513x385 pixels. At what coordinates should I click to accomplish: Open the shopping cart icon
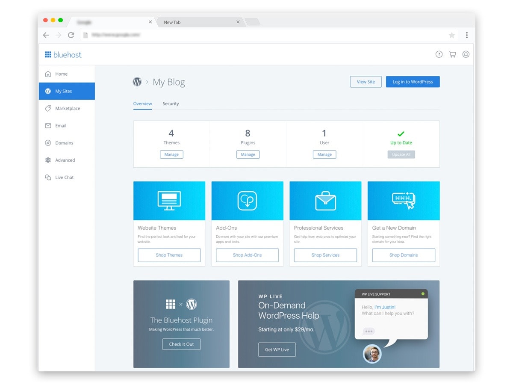click(452, 54)
